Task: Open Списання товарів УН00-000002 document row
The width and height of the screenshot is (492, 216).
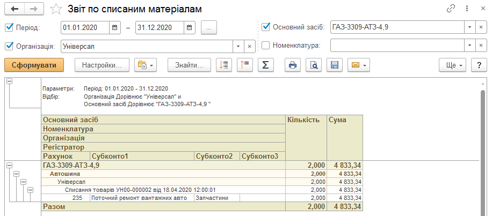Action: coord(163,190)
